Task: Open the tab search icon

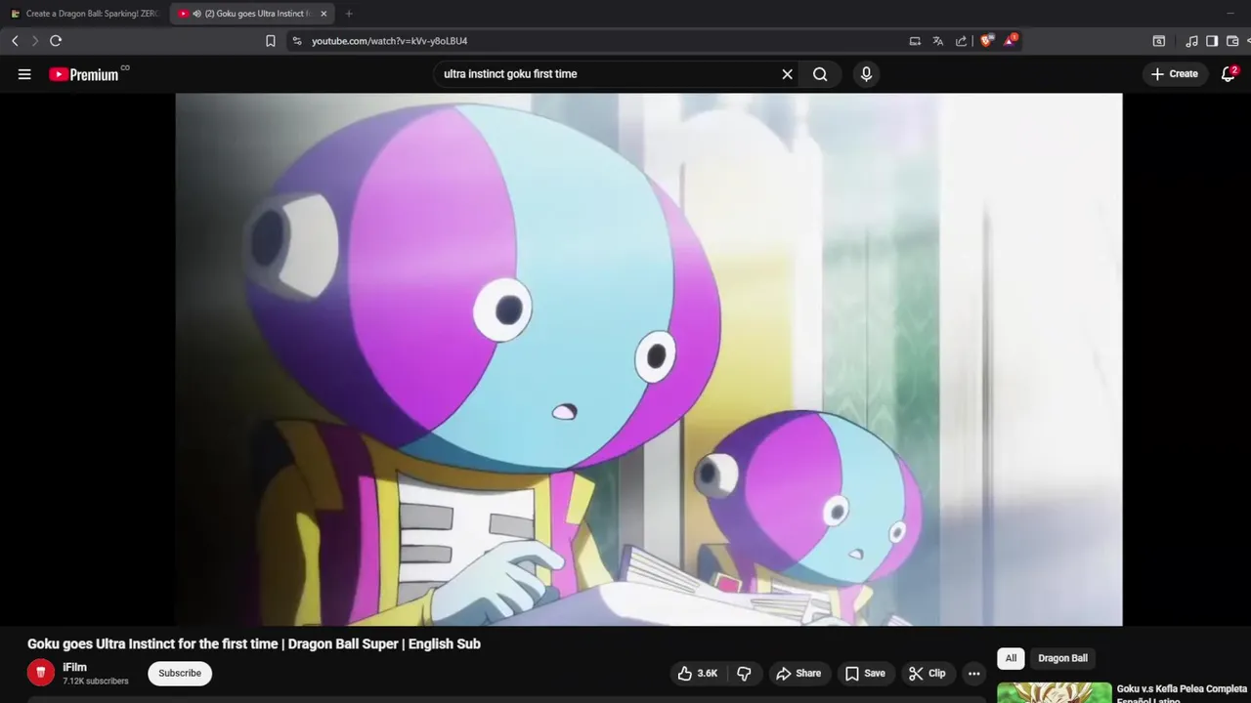Action: tap(1158, 41)
